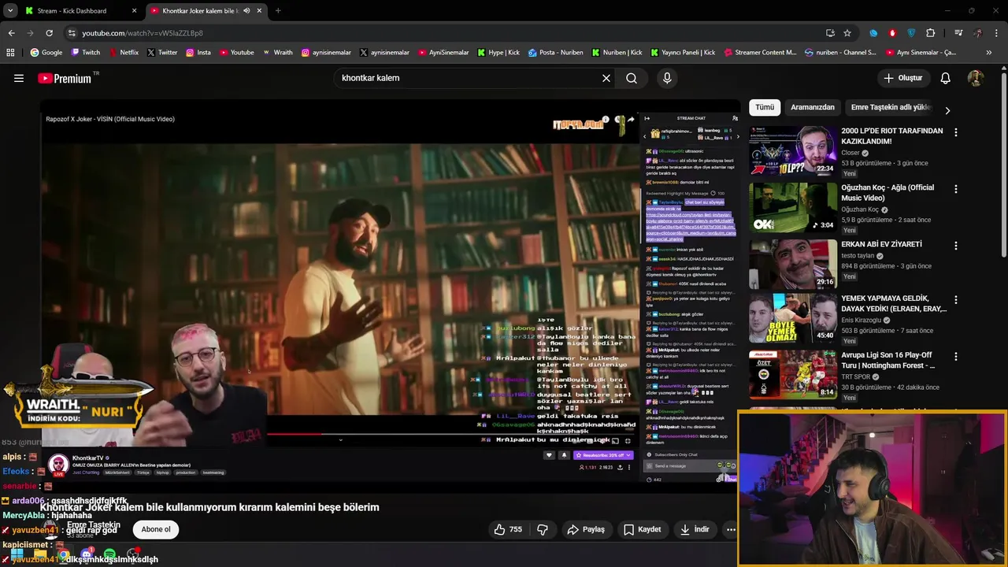Open Closer channel name link

point(850,153)
